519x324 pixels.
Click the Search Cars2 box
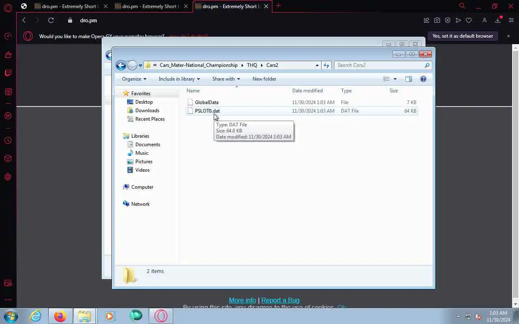pos(383,65)
